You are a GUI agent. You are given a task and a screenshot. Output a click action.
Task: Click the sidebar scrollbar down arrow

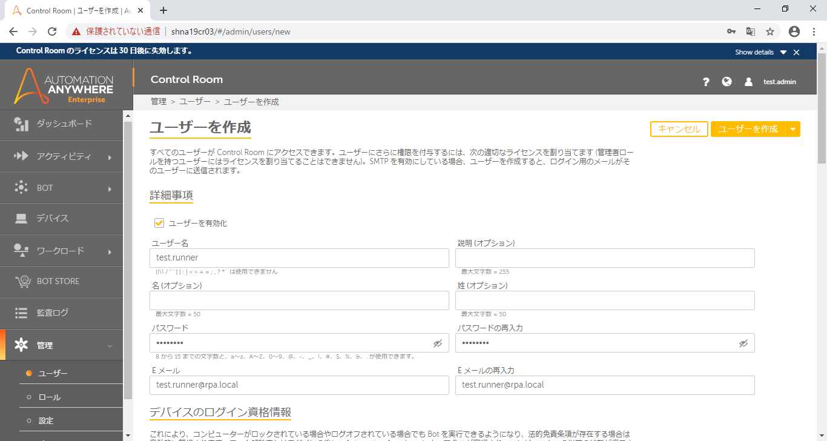128,436
